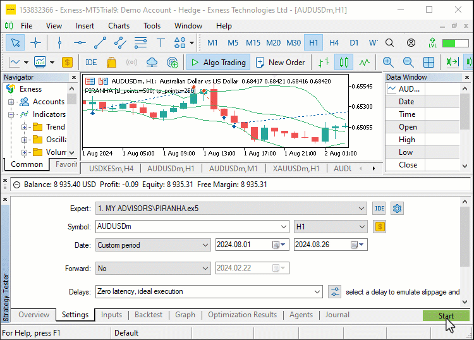474x340 pixels.
Task: Open the Market shopping bag icon
Action: (x=111, y=63)
